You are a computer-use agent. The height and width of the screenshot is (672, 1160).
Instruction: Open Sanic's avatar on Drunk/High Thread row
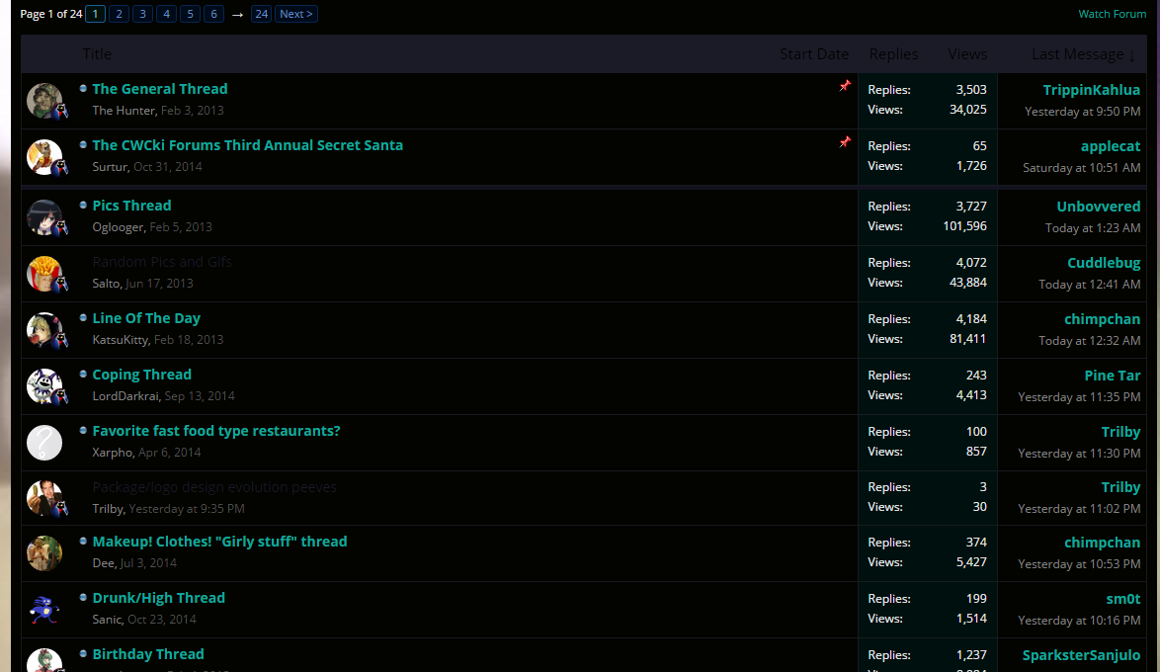pyautogui.click(x=44, y=610)
